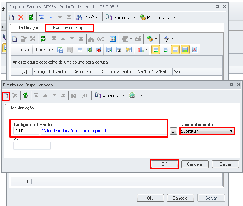Click the sigma totals table icon
The height and width of the screenshot is (206, 243).
119,50
